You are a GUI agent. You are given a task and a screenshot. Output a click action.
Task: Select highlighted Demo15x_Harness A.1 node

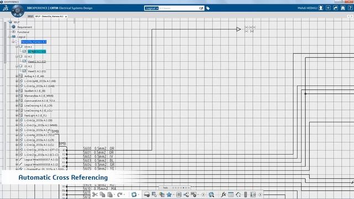(34, 42)
